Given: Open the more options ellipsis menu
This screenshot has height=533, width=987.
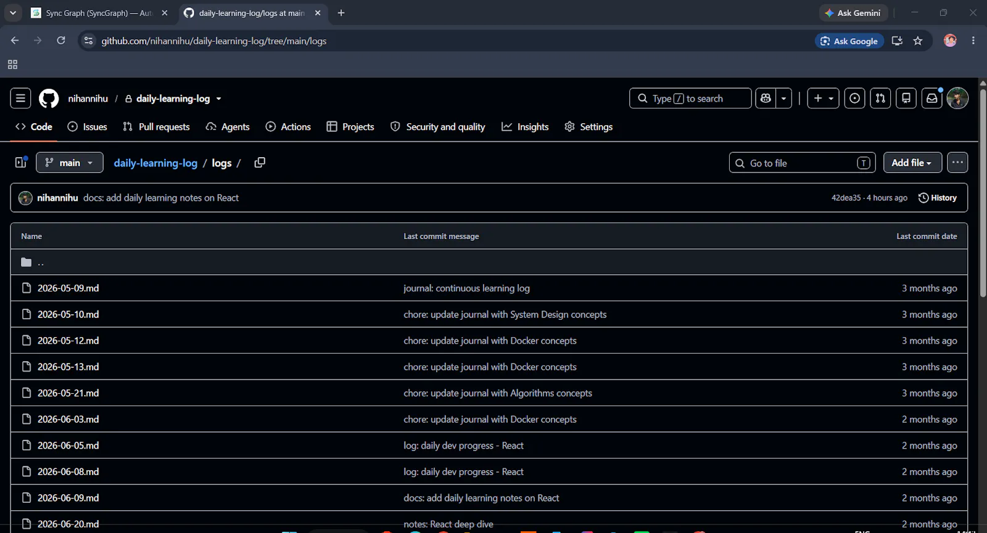Looking at the screenshot, I should [x=957, y=163].
